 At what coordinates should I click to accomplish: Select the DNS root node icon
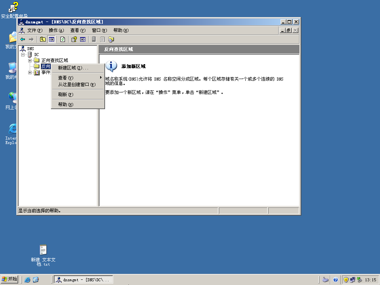point(23,49)
